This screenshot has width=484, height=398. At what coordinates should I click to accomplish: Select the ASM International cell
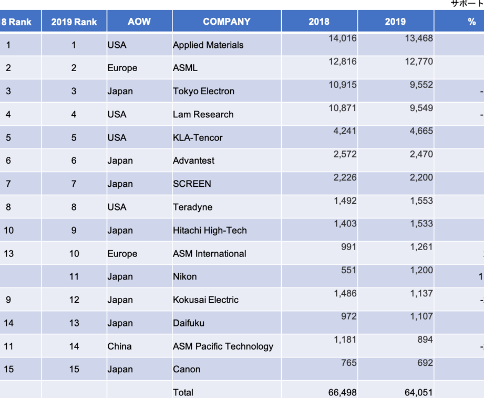tap(210, 253)
